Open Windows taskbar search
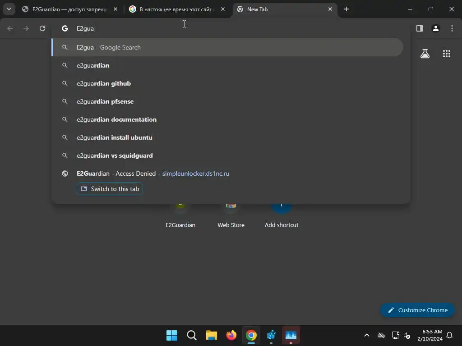The image size is (462, 346). (191, 335)
